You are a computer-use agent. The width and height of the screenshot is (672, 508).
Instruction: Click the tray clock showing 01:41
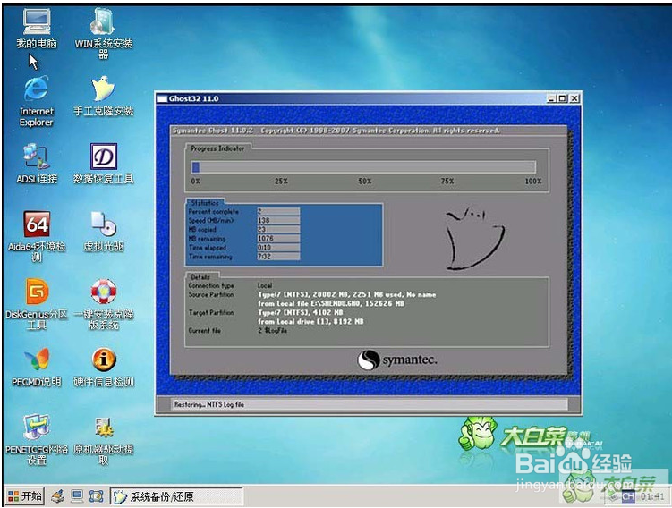652,496
